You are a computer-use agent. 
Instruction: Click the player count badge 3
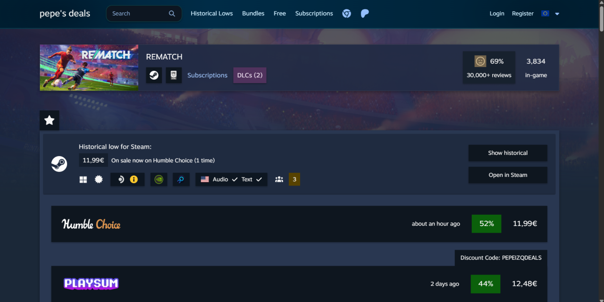(294, 179)
